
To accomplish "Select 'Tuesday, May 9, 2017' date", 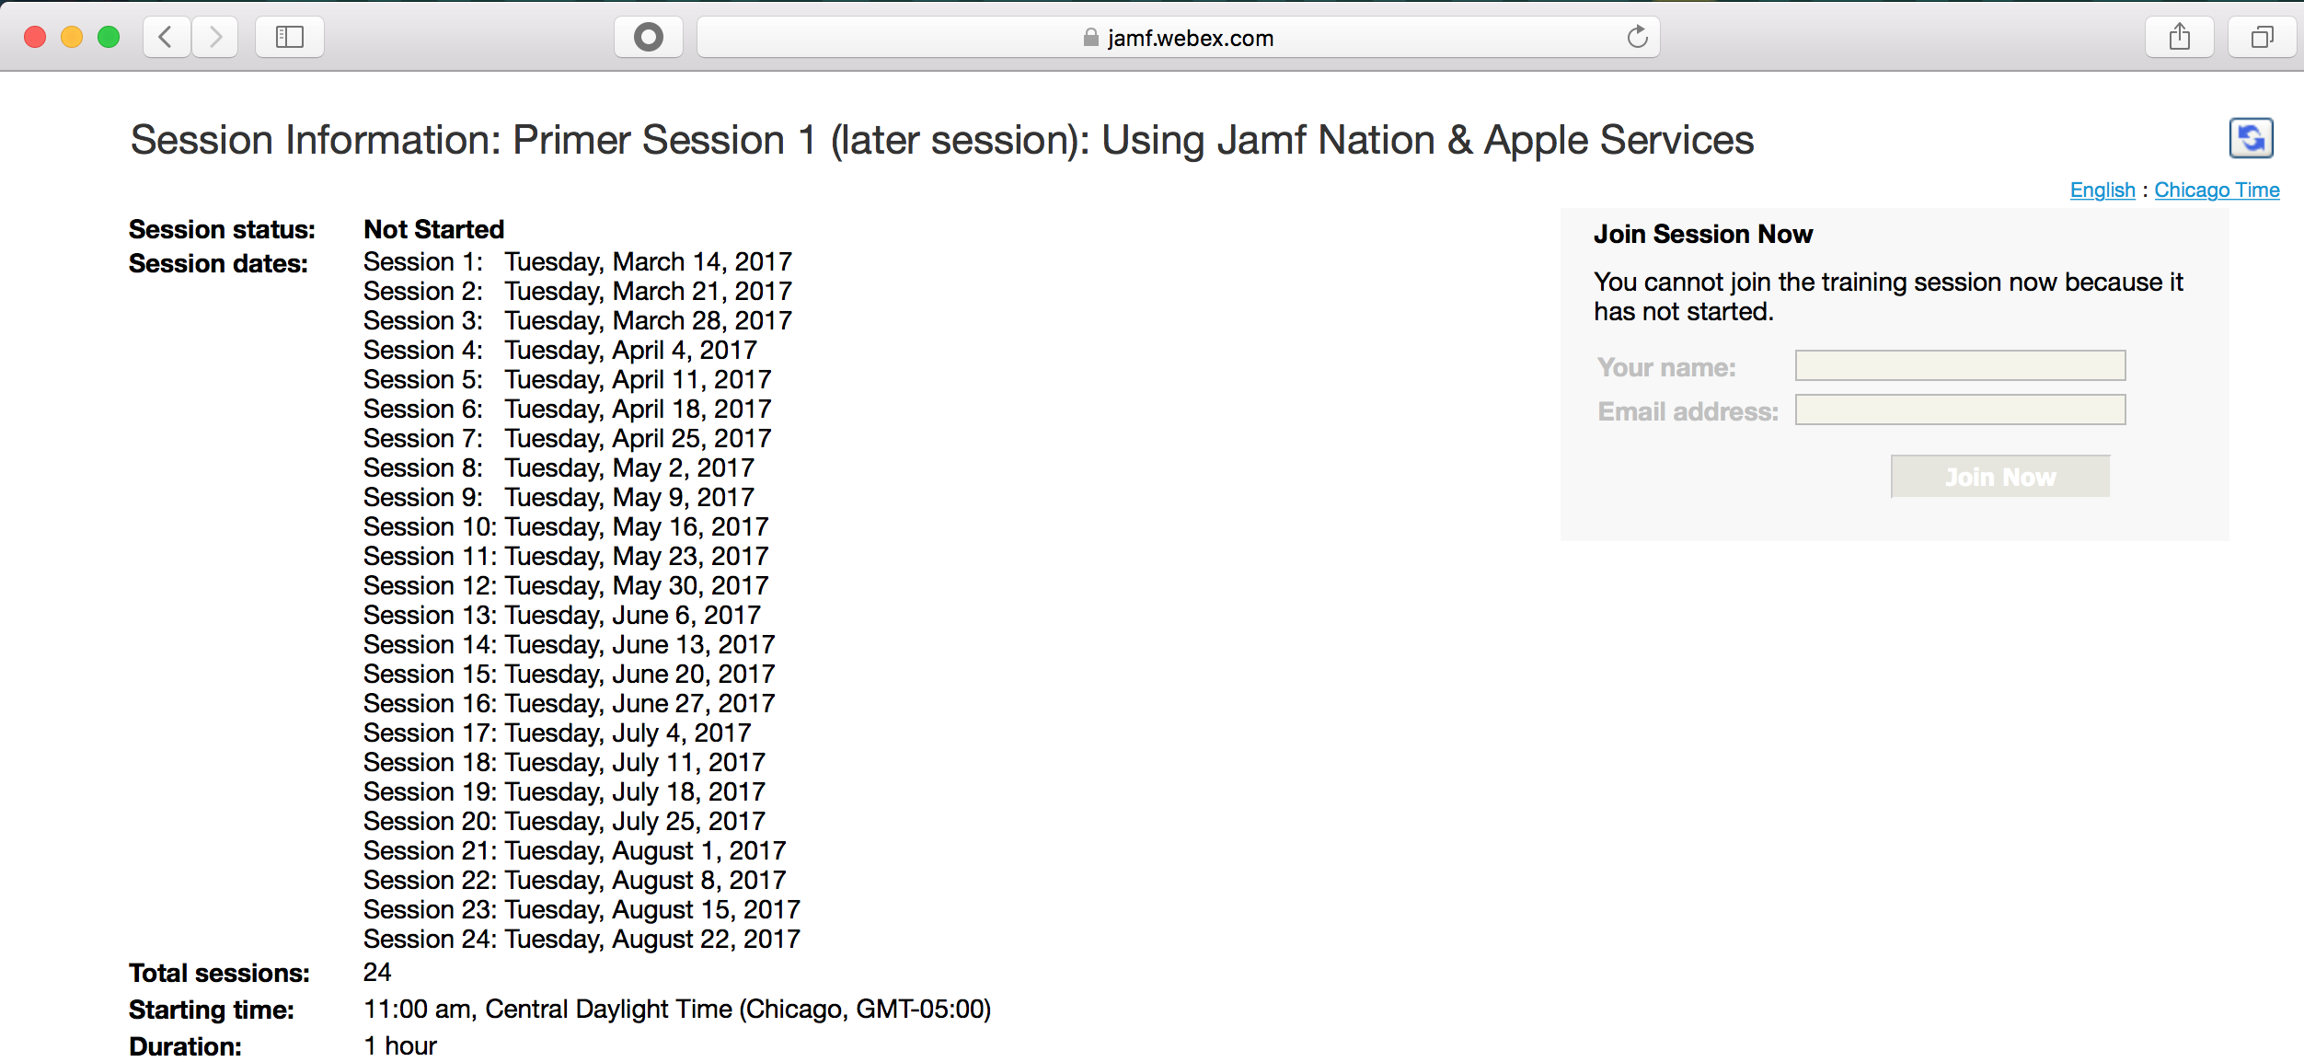I will pos(630,498).
